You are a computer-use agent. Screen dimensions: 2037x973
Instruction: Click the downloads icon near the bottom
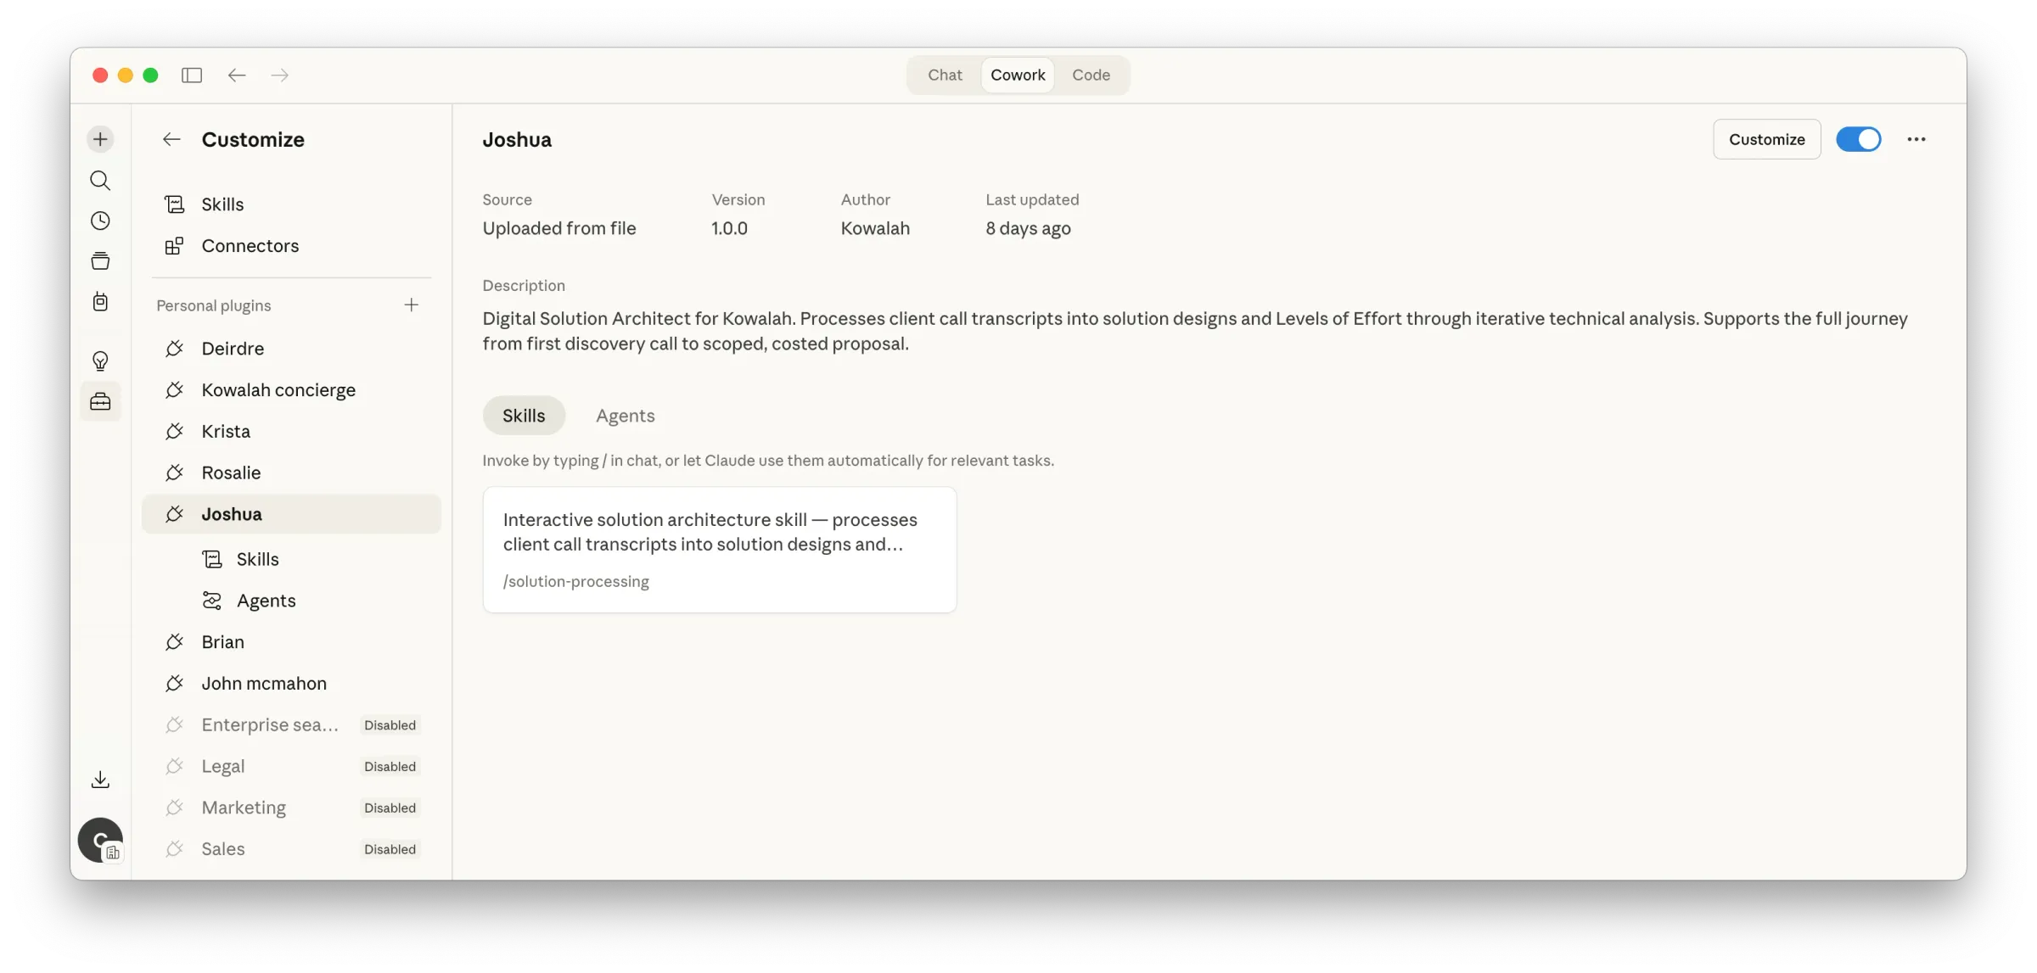100,779
